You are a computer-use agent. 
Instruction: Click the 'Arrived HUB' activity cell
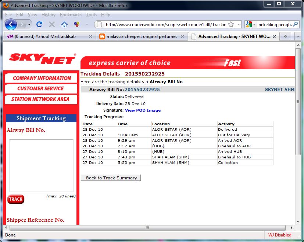245,151
